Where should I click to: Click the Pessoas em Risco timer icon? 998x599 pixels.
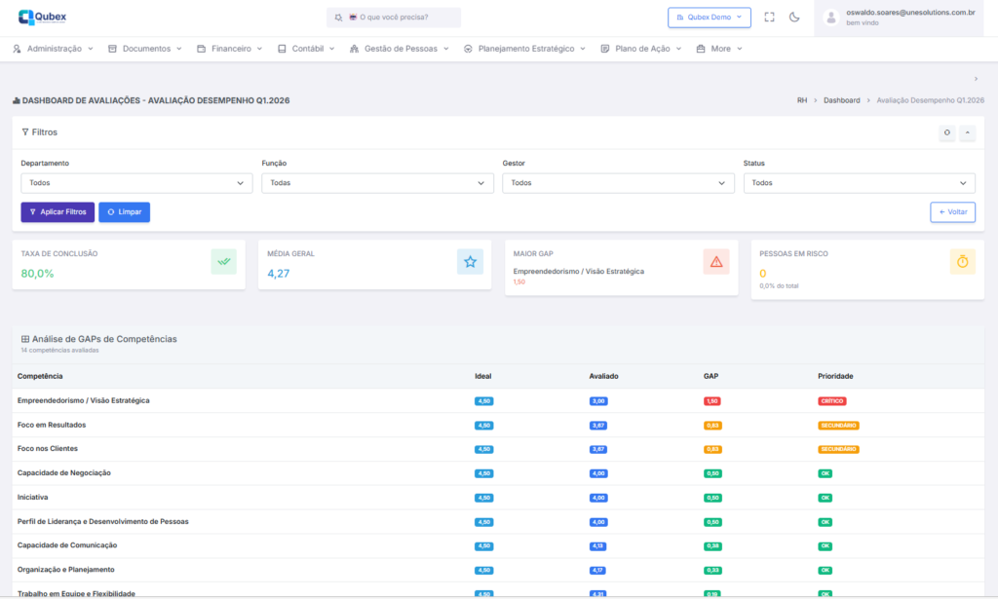[x=962, y=261]
